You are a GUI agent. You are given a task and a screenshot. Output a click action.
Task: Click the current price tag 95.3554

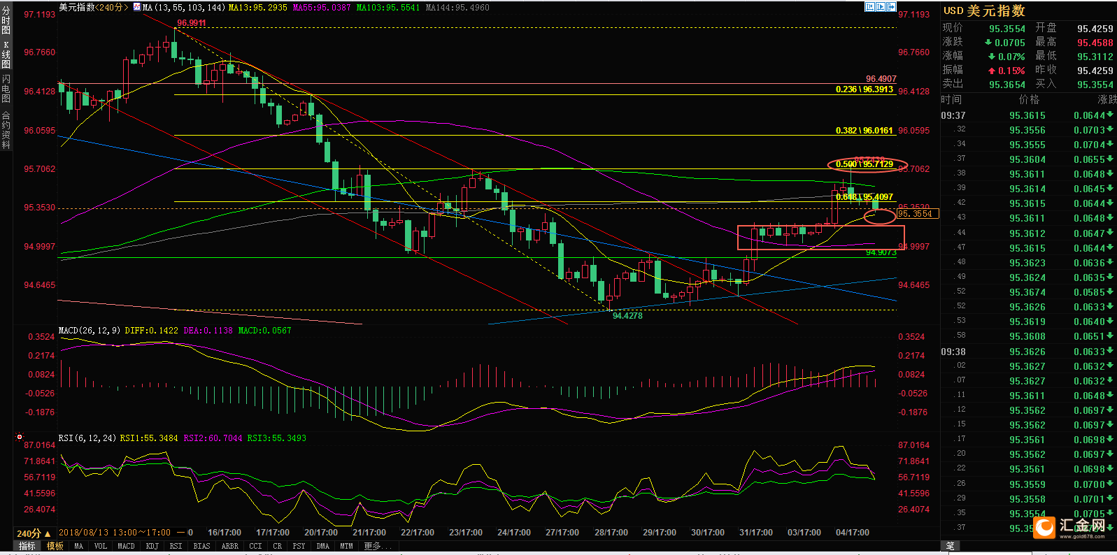click(918, 214)
